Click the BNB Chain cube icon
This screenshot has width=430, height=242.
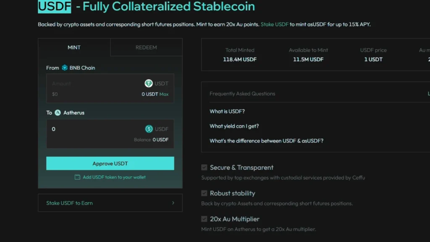pos(65,68)
